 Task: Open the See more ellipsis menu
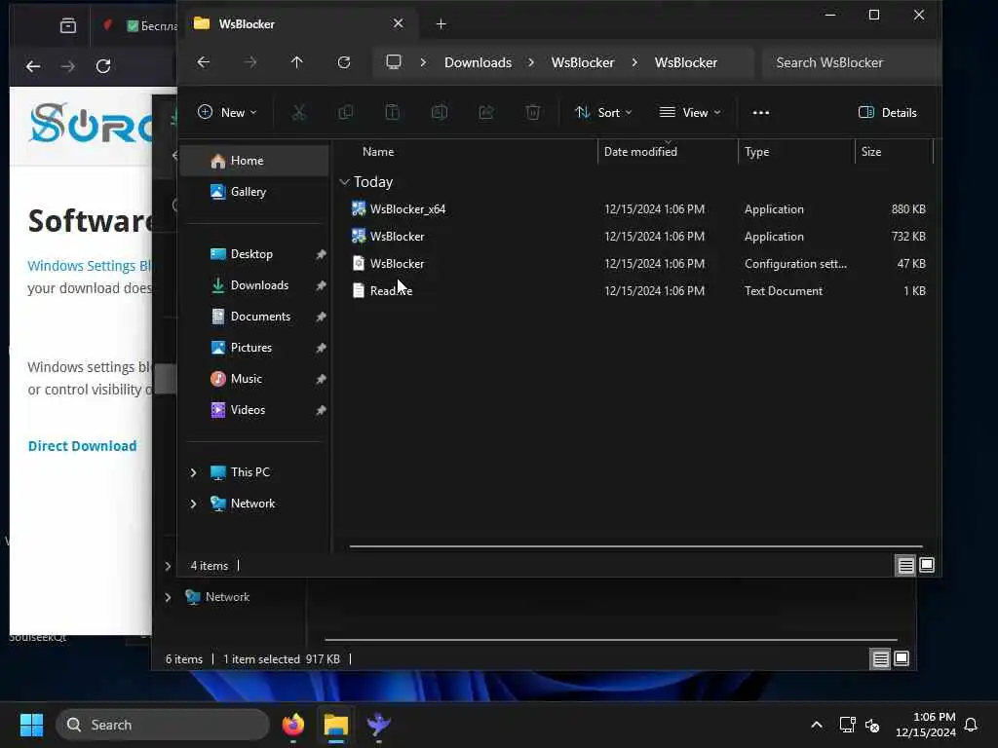pos(760,113)
